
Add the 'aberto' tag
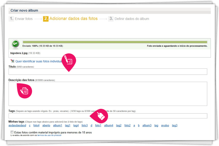[x=46, y=125]
